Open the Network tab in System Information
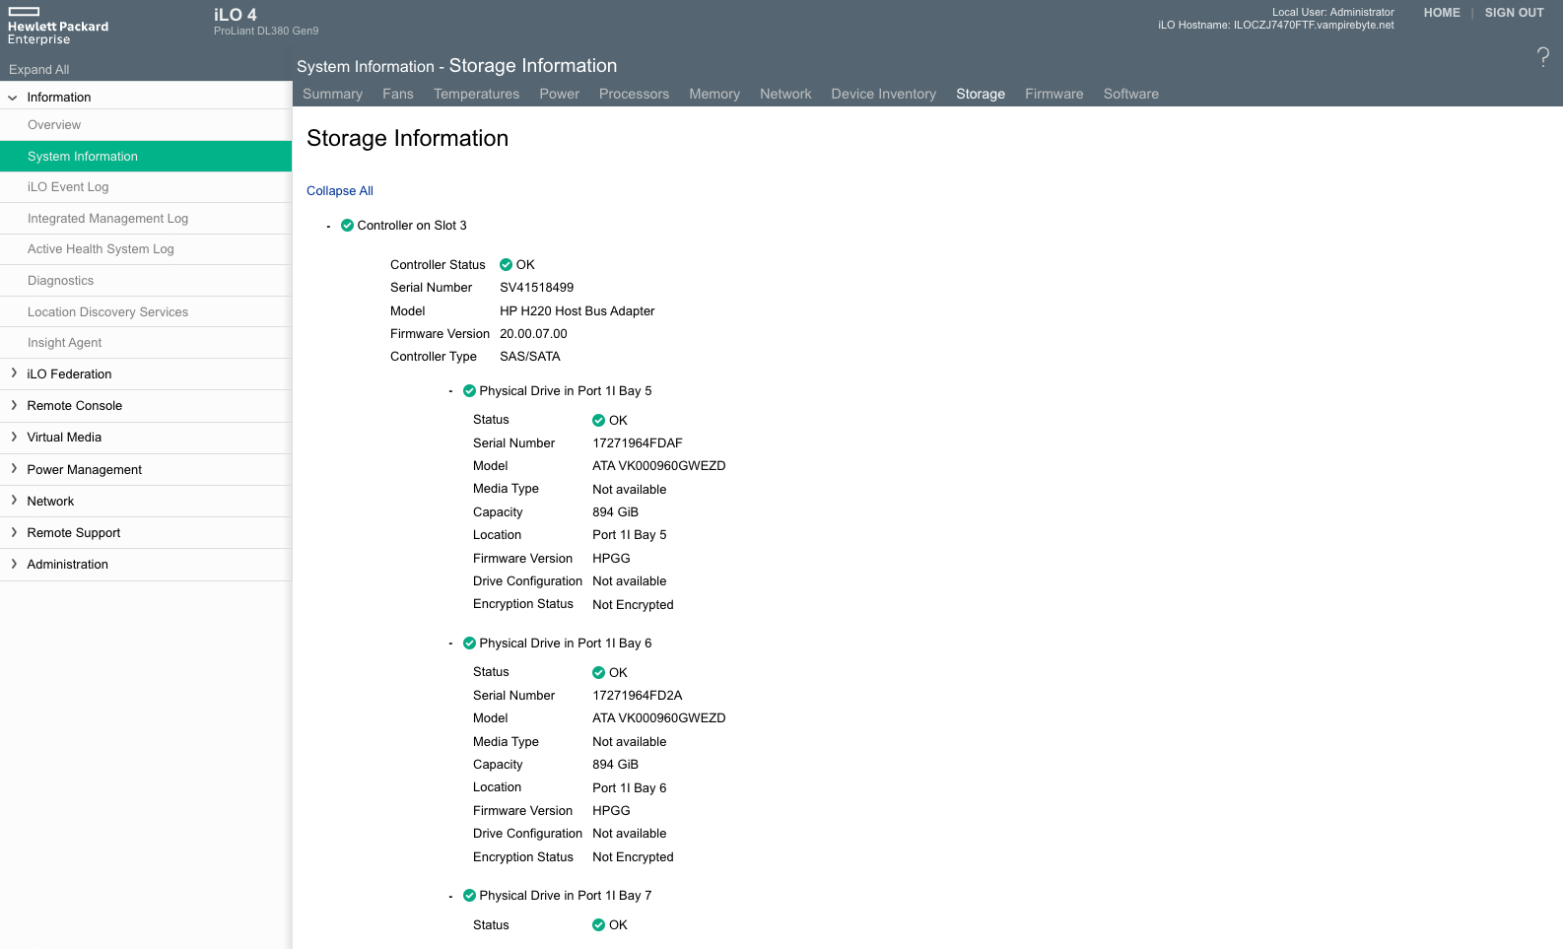Screen dimensions: 1563x949 [x=785, y=94]
